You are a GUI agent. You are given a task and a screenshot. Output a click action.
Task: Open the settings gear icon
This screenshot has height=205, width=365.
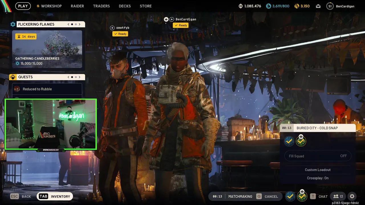tap(352, 196)
